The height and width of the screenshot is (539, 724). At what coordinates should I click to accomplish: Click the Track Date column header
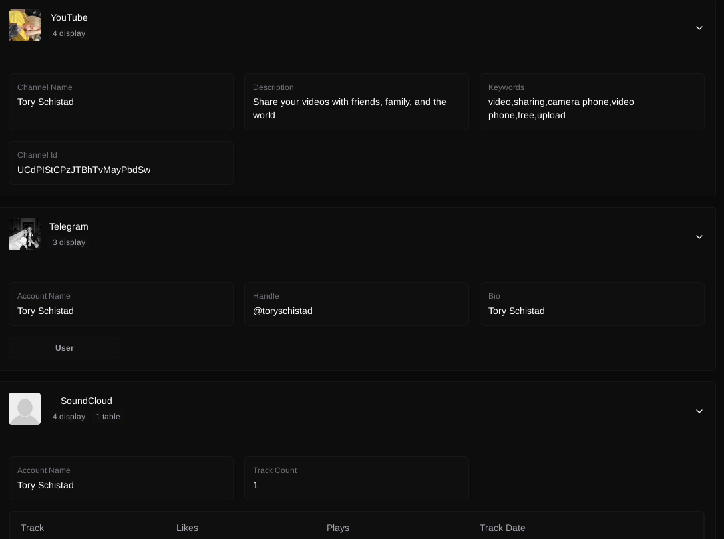(502, 528)
